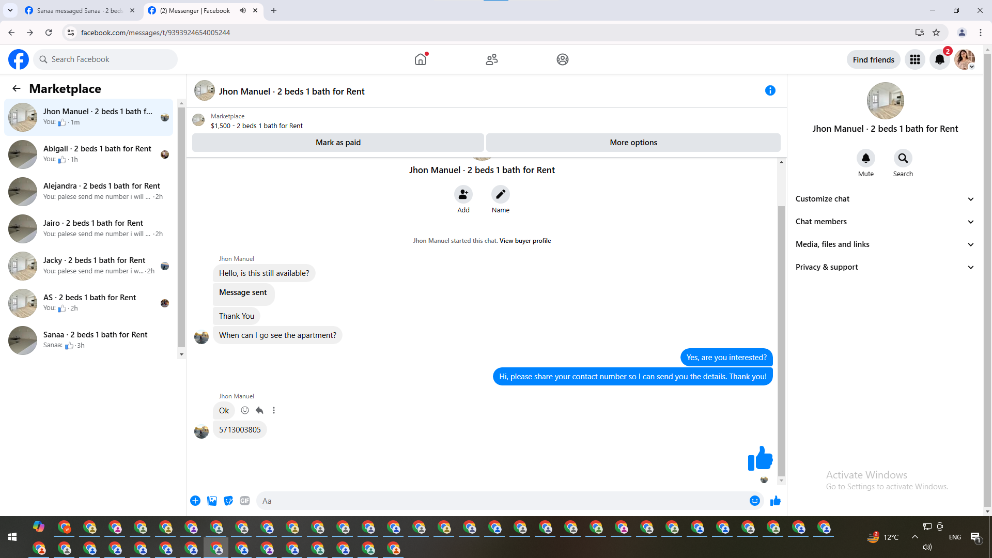Open the notifications bell

[940, 59]
